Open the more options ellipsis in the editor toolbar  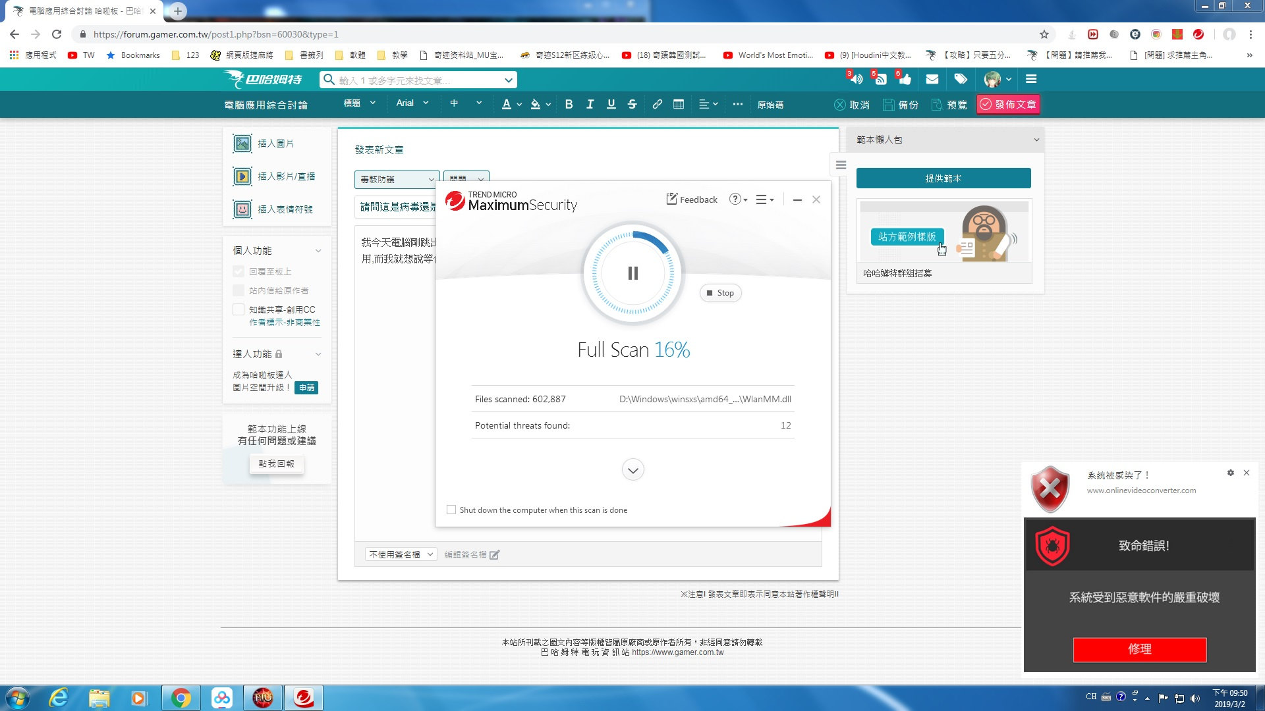737,104
